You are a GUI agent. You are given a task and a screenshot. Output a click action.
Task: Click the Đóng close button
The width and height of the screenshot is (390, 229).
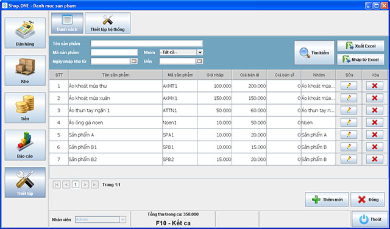pos(367,199)
